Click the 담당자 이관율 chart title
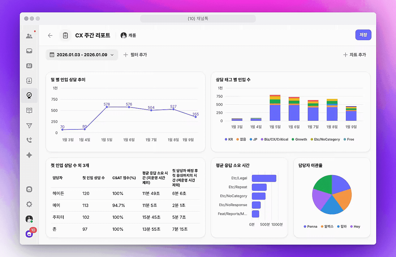 click(x=311, y=165)
